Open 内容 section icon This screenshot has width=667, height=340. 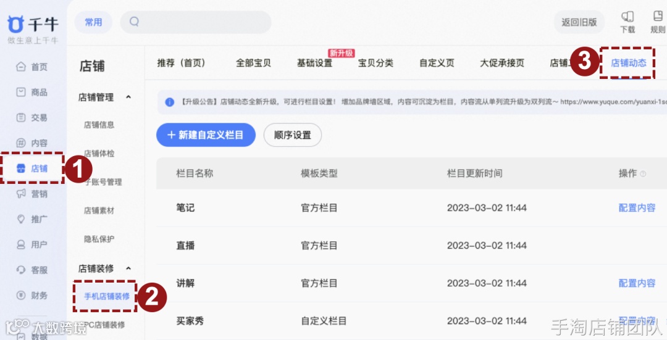tap(21, 143)
